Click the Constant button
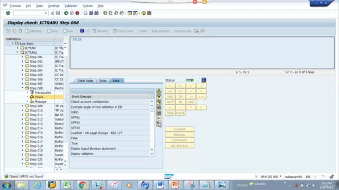 point(180,129)
